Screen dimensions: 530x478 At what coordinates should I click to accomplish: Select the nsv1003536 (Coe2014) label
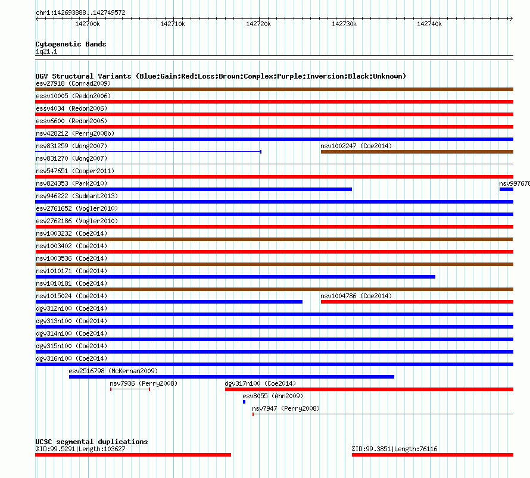[71, 258]
